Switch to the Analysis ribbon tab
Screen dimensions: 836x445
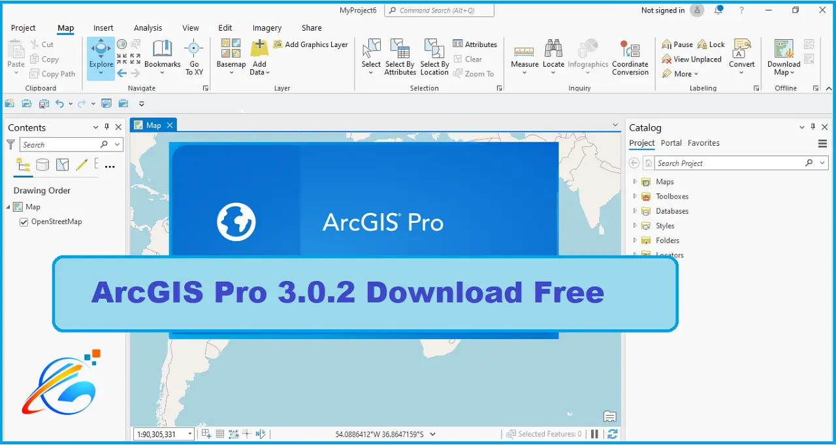click(x=148, y=28)
